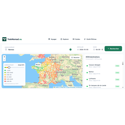
Task: Click 'Direct · départ 19:46' under Betton
Action: click(94, 74)
